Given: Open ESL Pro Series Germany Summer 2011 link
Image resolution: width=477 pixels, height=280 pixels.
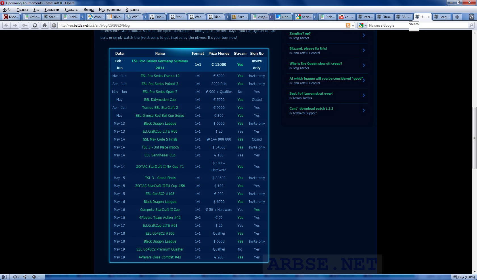Looking at the screenshot, I should (160, 64).
